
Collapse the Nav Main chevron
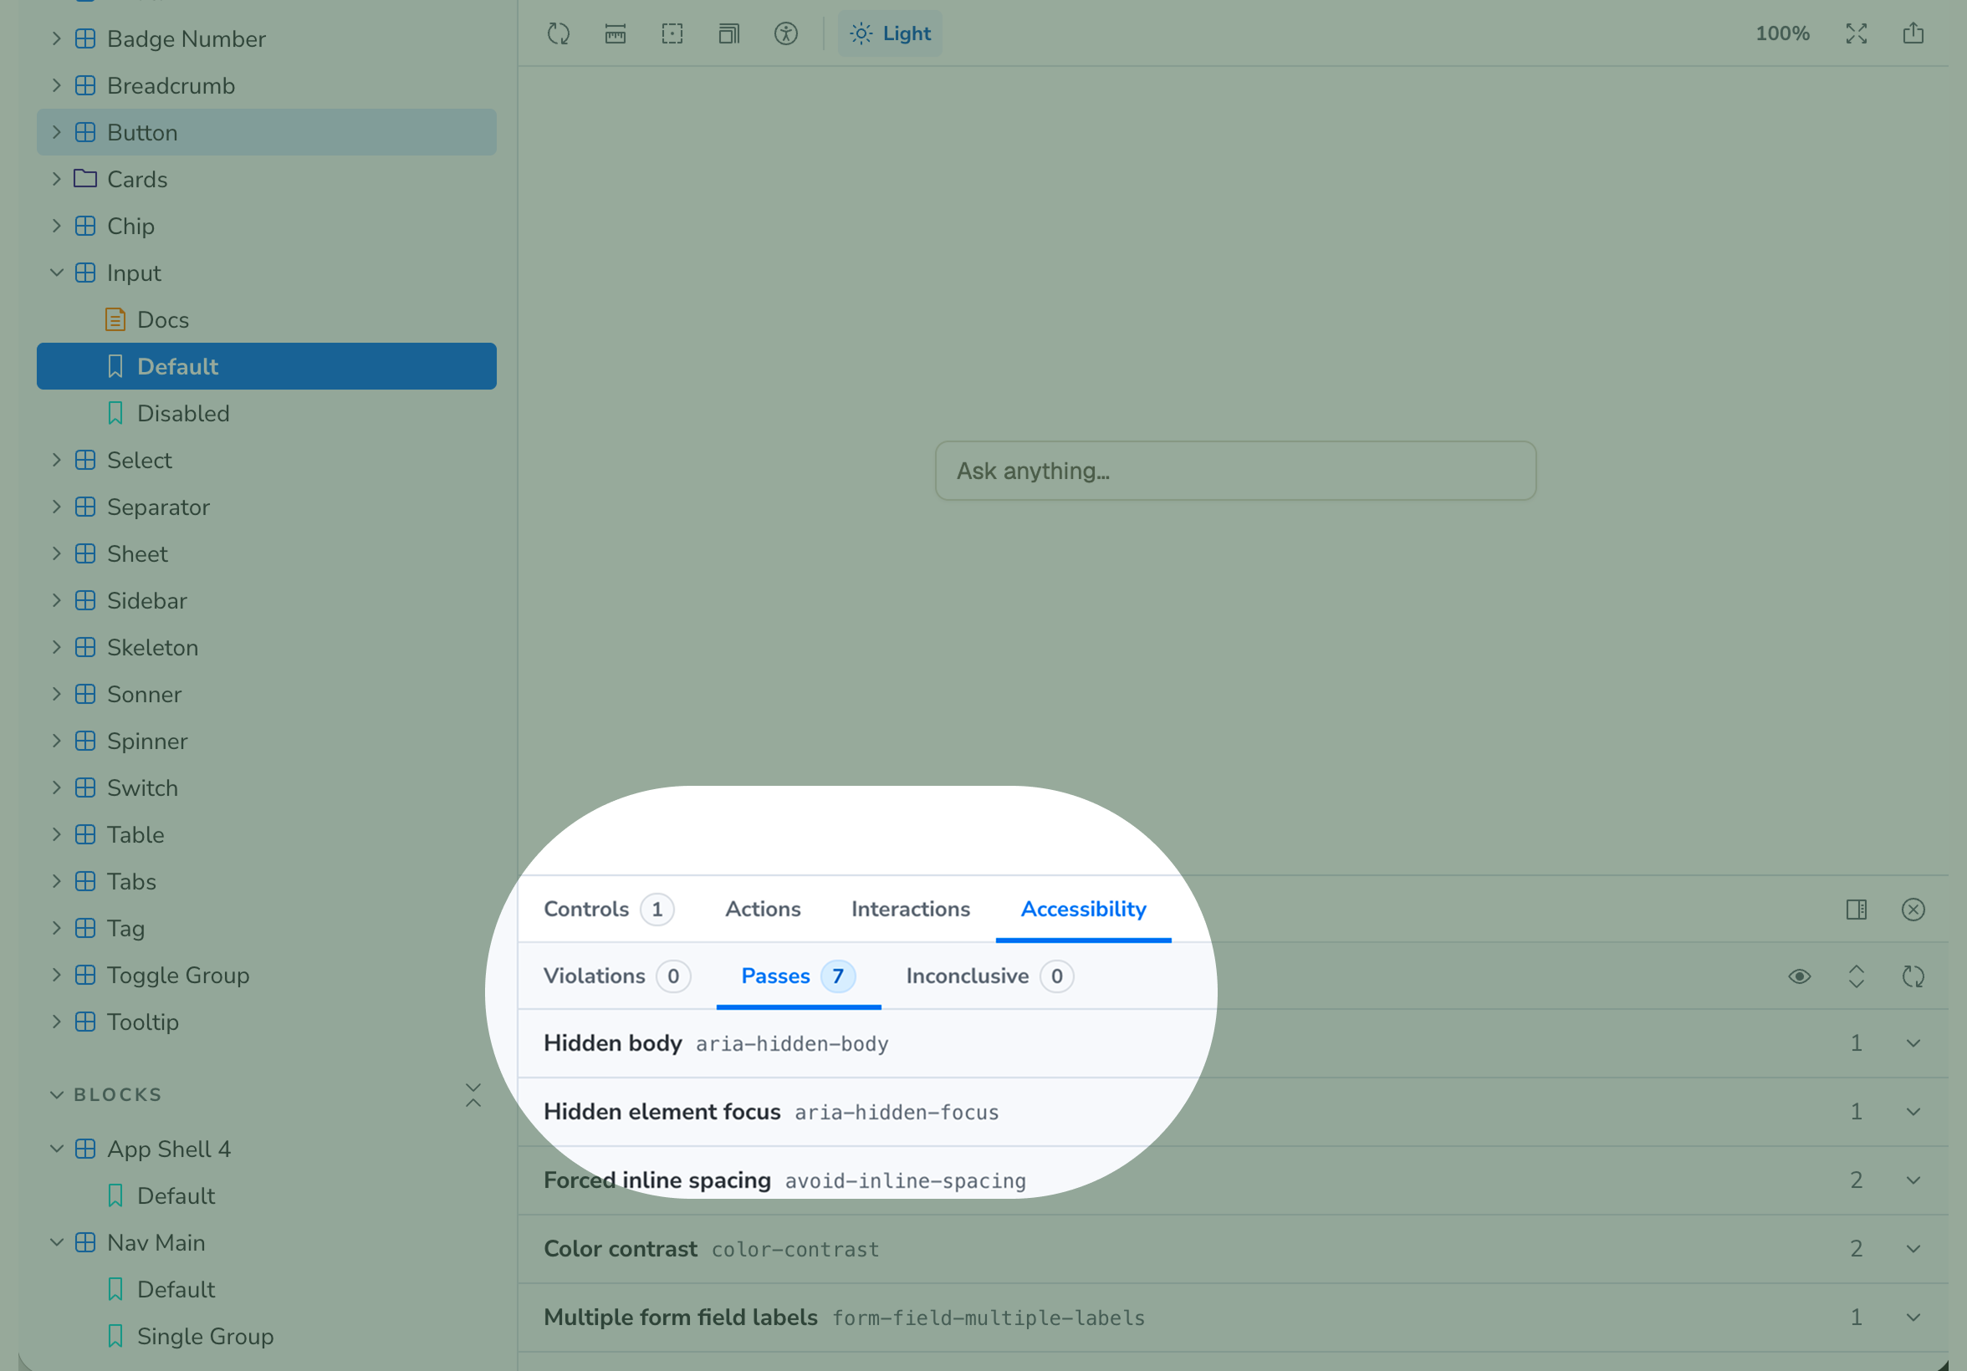pos(57,1242)
